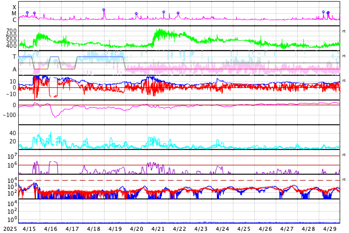Viewport: 349px width, 233px height.
Task: Select the 4/29 date label
Action: point(330,229)
